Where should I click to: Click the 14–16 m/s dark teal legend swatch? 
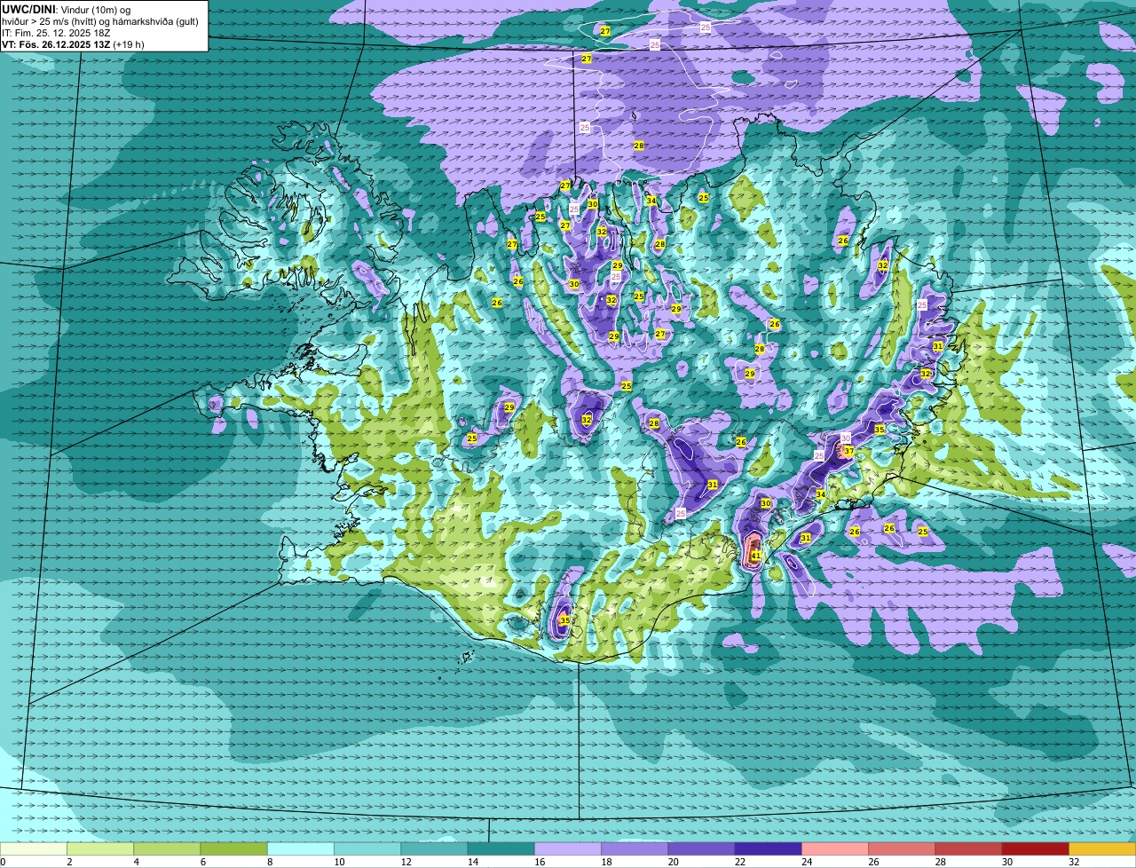501,849
